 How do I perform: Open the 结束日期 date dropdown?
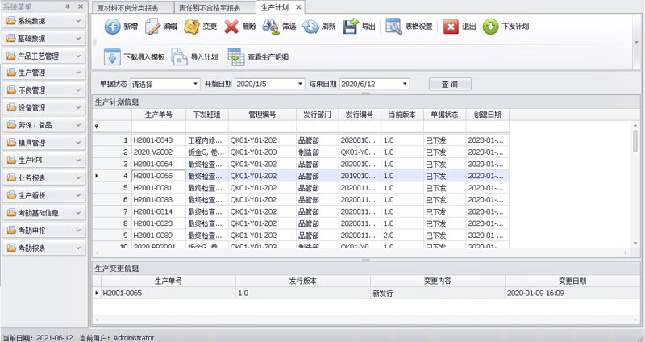coord(405,84)
